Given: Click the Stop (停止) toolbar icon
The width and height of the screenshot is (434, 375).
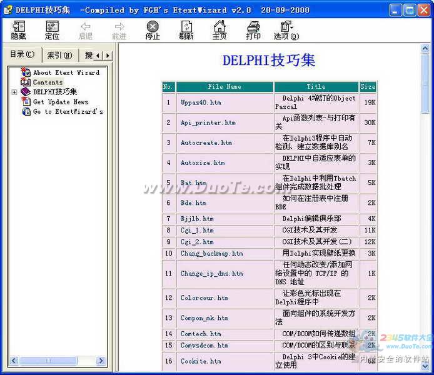Looking at the screenshot, I should point(153,30).
